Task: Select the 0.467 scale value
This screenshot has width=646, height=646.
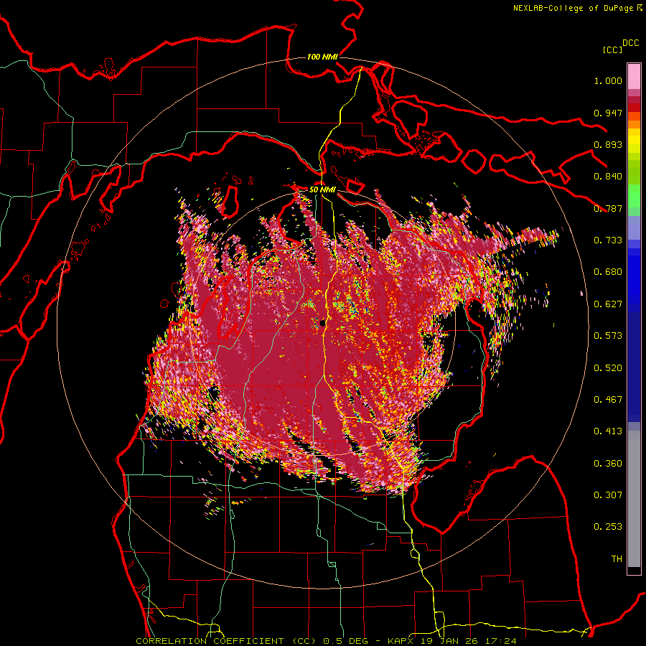Action: (x=608, y=400)
